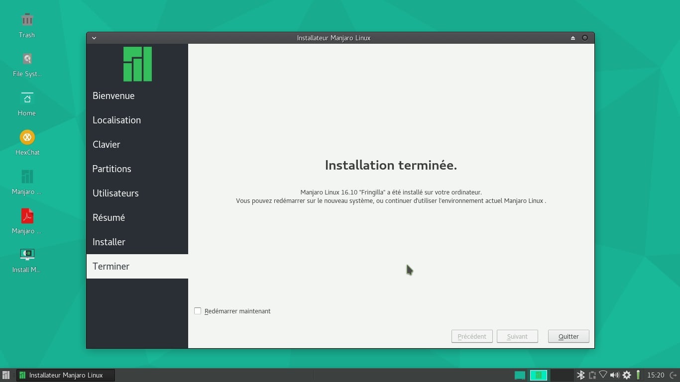Click the Quitter button

[568, 336]
